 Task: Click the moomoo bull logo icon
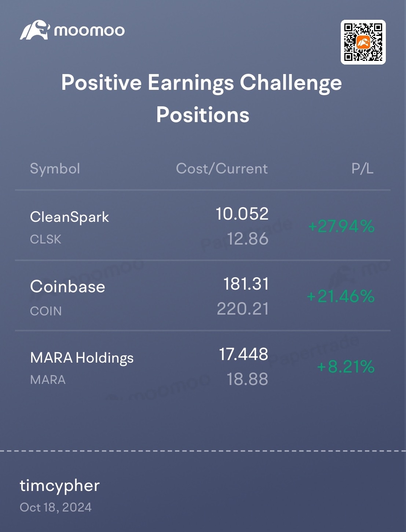(34, 30)
